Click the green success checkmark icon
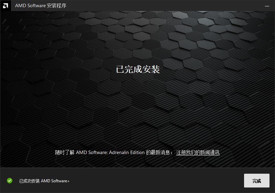The width and height of the screenshot is (275, 193). [x=10, y=181]
